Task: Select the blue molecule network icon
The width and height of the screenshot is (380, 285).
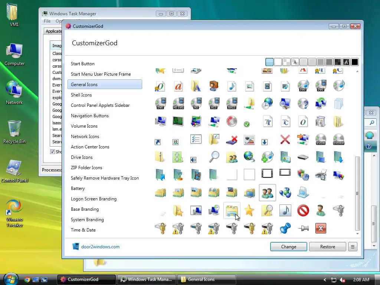Action: pyautogui.click(x=285, y=193)
